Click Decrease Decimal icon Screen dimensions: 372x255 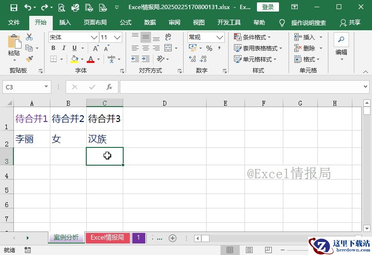click(x=203, y=59)
